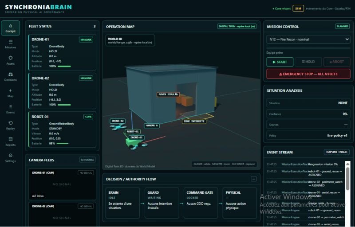The width and height of the screenshot is (355, 227).
Task: Click the MAVLINK badge on DRONE-01
Action: [86, 39]
